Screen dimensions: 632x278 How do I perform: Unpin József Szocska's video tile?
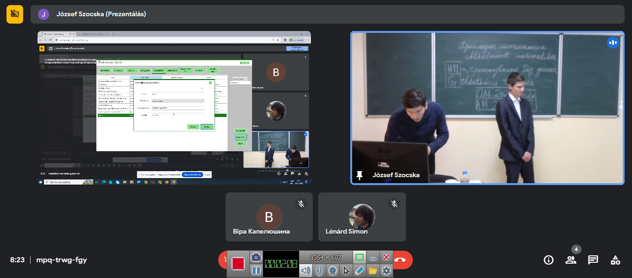[x=359, y=175]
